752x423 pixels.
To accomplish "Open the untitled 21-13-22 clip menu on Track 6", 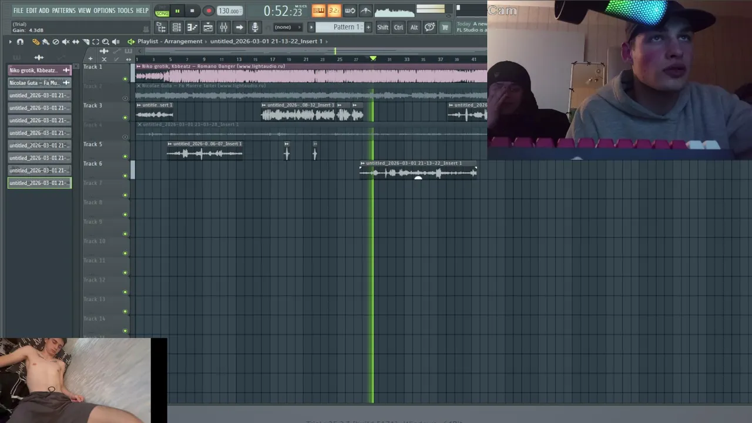I will 363,163.
